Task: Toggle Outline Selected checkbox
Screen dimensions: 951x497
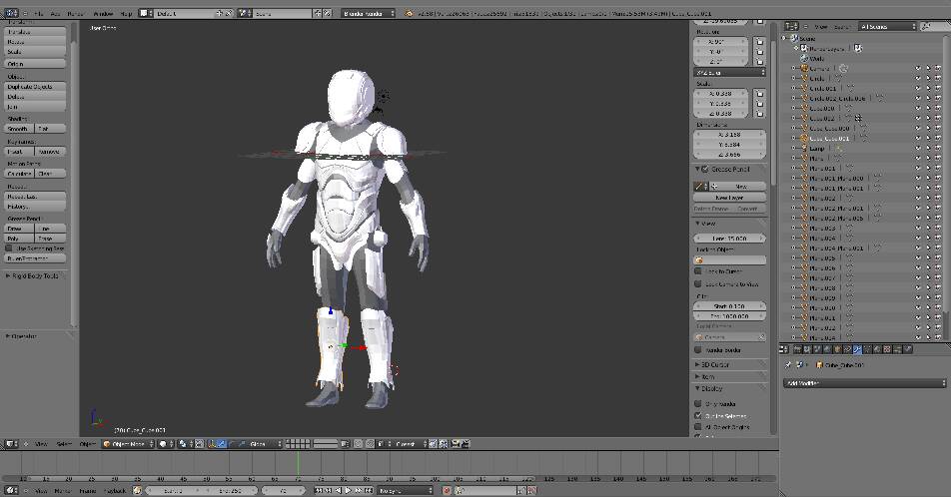Action: pyautogui.click(x=698, y=416)
